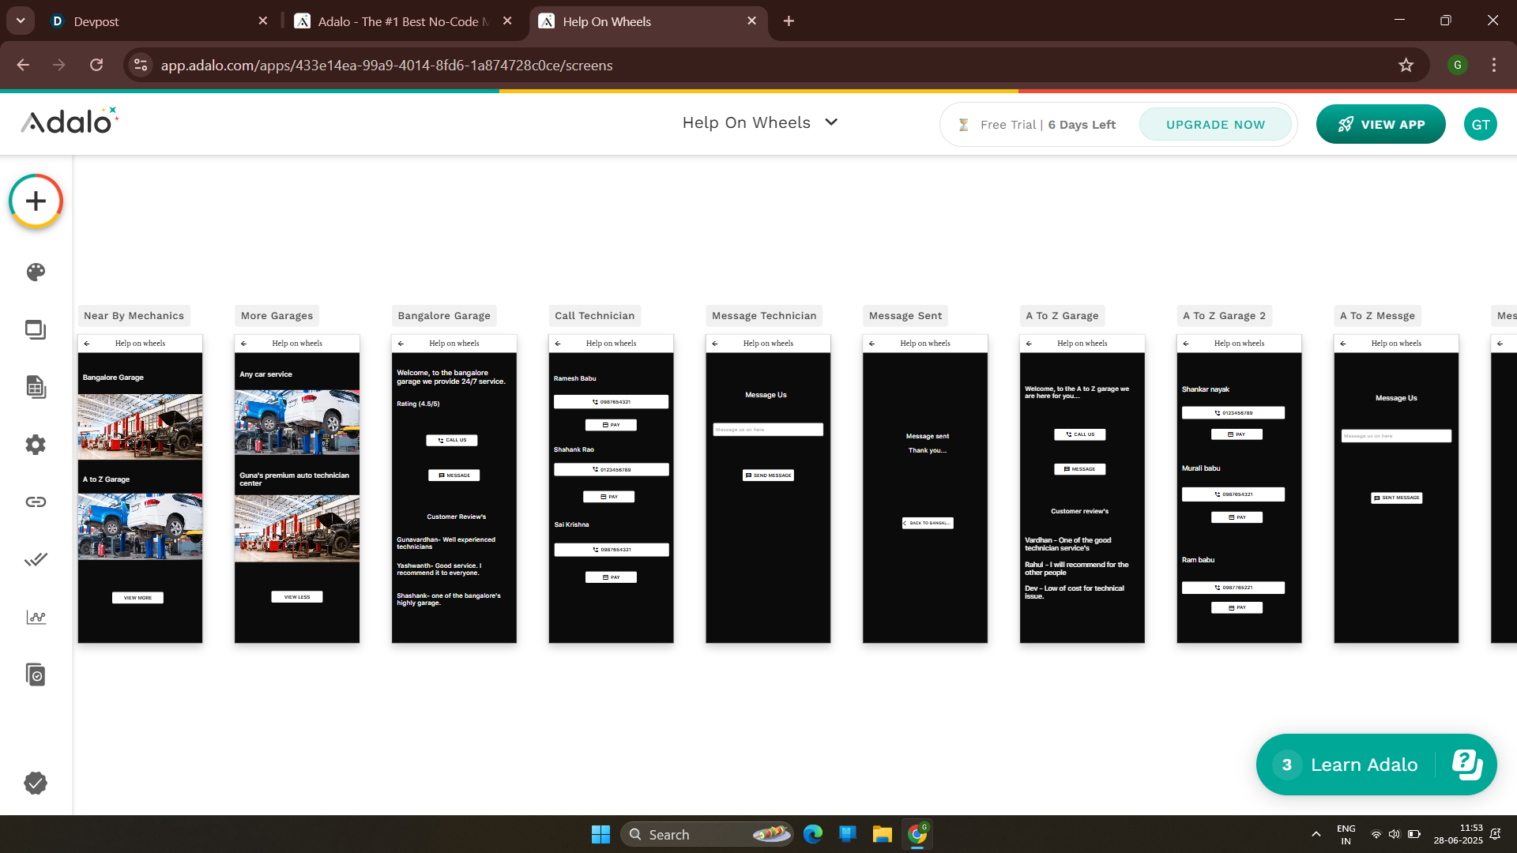The width and height of the screenshot is (1517, 853).
Task: Open the Version history icon
Action: pos(36,675)
